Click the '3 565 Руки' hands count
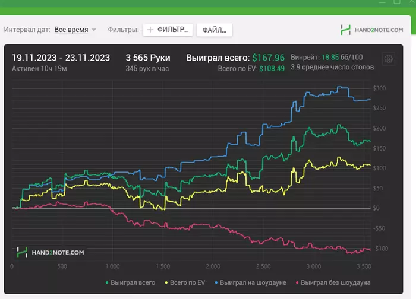The height and width of the screenshot is (299, 416). 148,58
